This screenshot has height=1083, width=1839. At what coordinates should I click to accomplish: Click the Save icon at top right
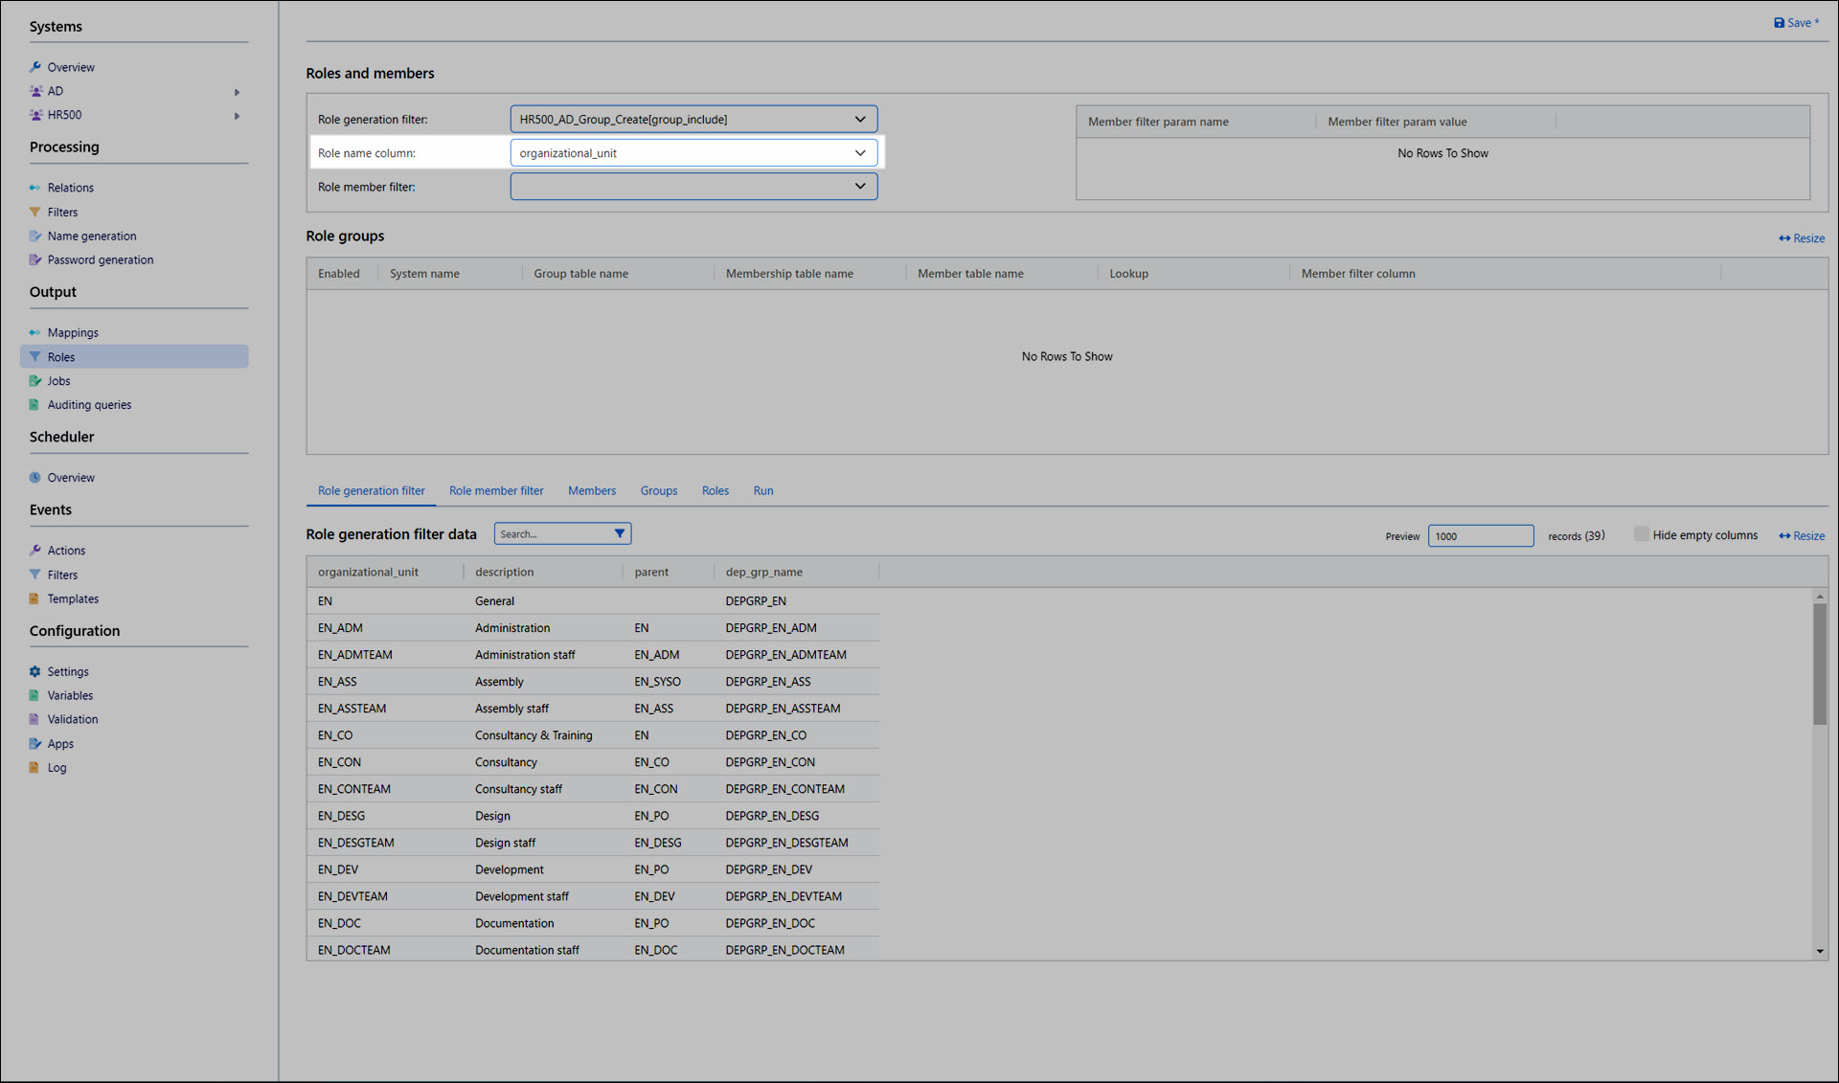click(1779, 23)
